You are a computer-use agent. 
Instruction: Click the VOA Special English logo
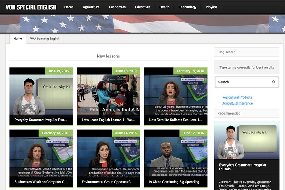31,7
